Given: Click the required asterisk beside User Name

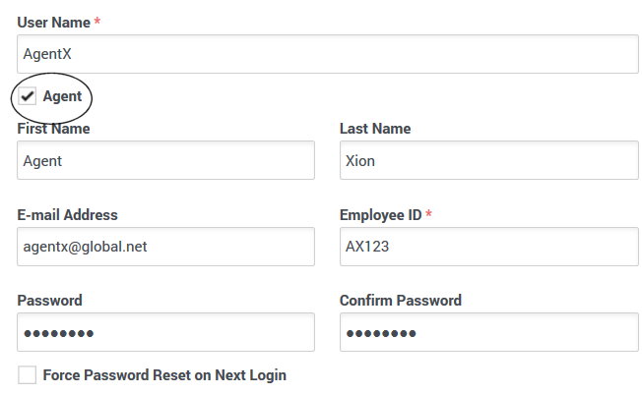Looking at the screenshot, I should tap(97, 21).
